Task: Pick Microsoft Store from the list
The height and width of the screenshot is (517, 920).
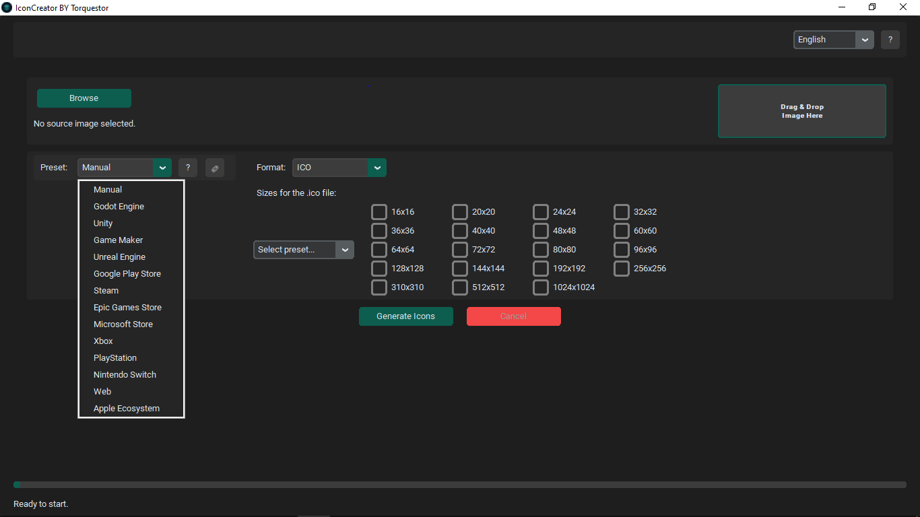Action: (x=131, y=324)
